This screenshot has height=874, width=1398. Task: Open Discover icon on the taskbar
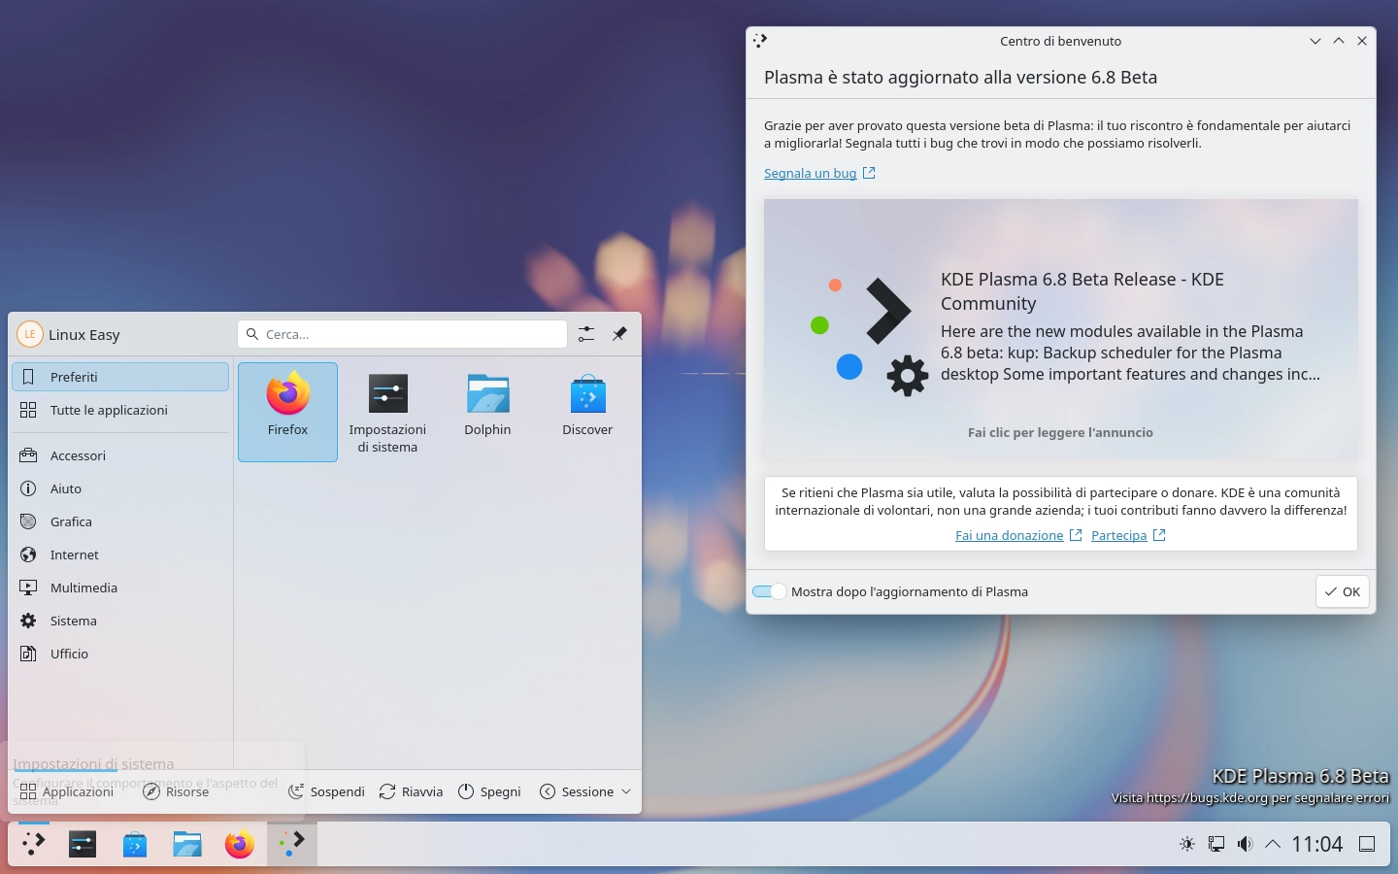(x=135, y=844)
